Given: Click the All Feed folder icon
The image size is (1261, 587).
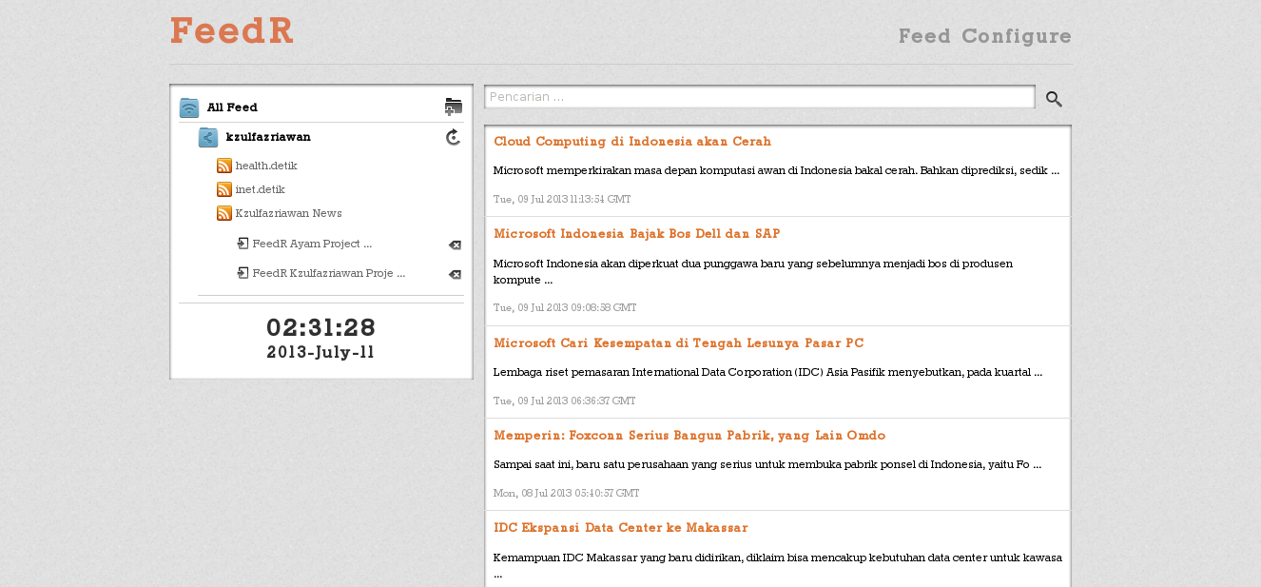Looking at the screenshot, I should coord(188,107).
